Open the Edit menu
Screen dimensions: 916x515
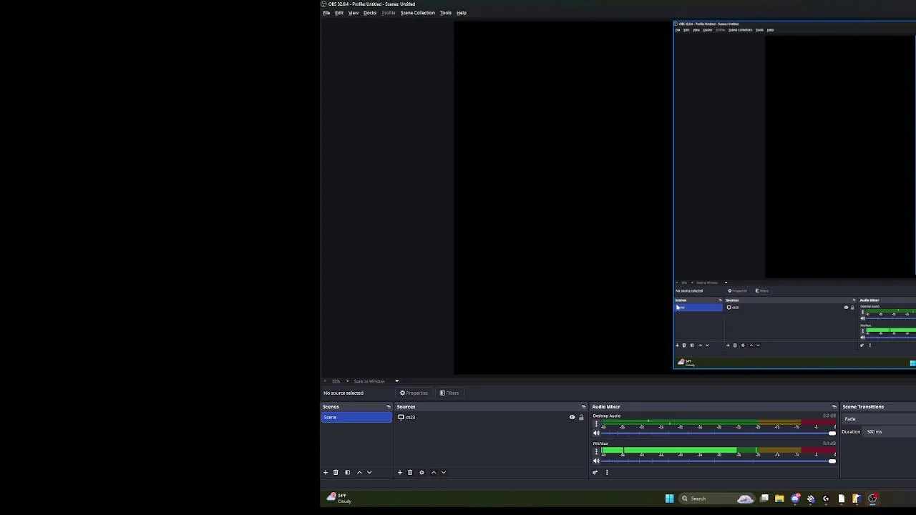click(x=339, y=13)
